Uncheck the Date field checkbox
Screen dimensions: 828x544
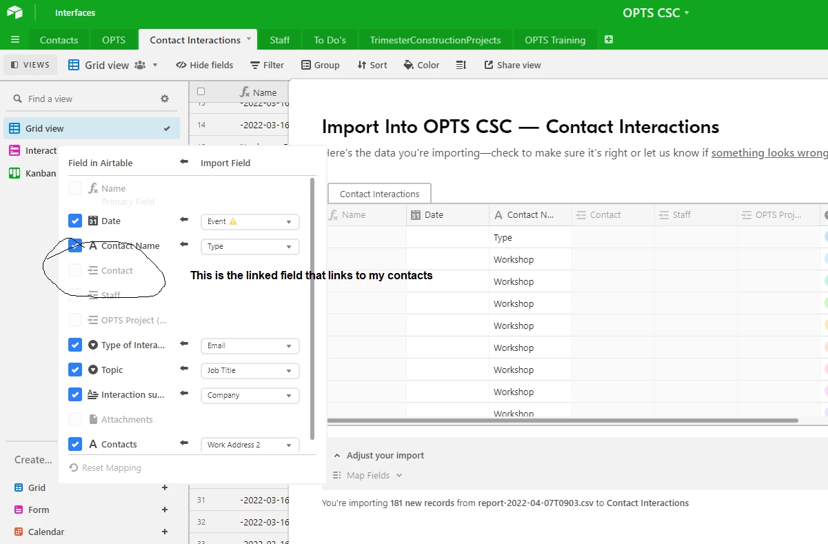[75, 221]
